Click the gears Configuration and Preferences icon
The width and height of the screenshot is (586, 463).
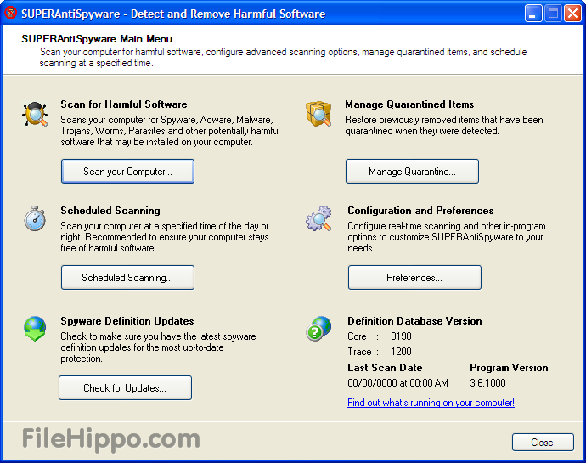click(x=318, y=218)
